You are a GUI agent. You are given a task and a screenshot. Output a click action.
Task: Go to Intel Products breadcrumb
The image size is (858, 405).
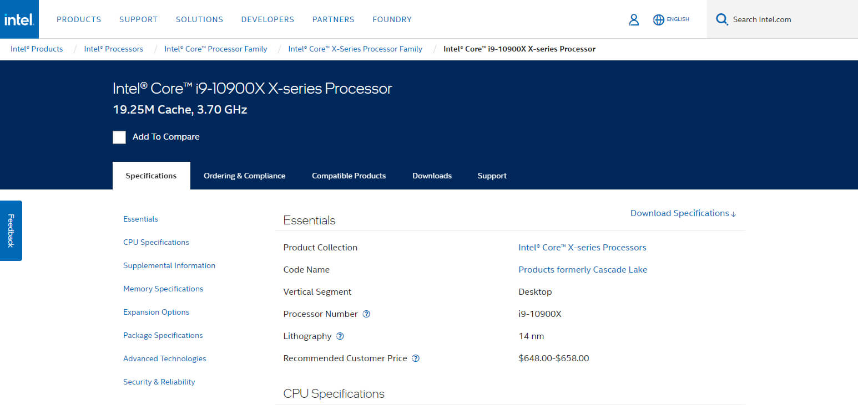pyautogui.click(x=37, y=49)
